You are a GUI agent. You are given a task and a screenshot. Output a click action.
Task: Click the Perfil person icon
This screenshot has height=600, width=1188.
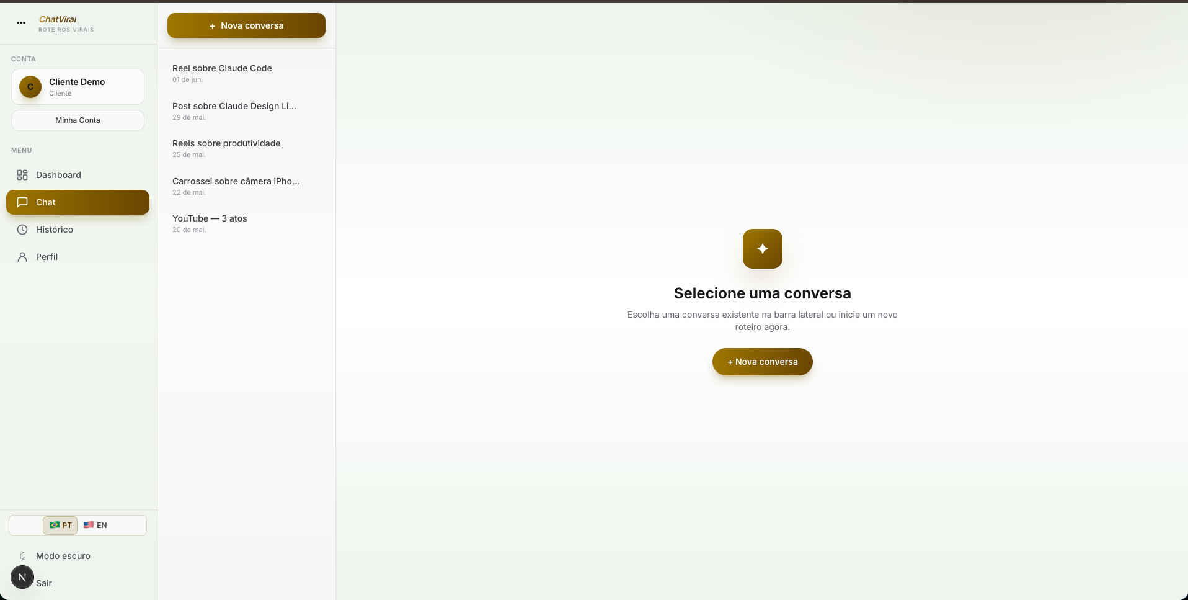[x=22, y=257]
